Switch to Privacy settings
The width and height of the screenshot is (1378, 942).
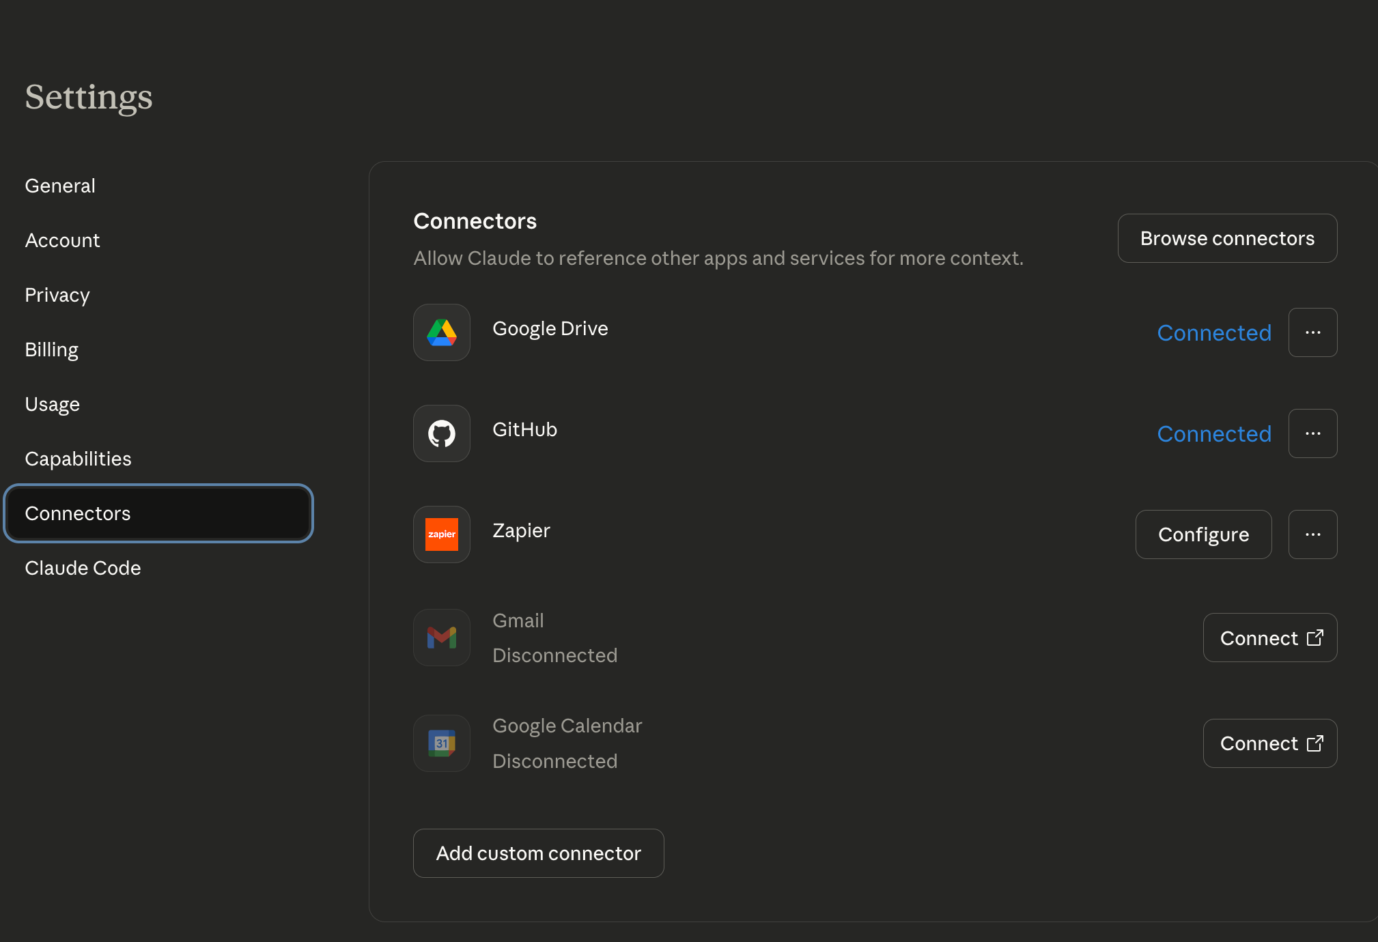(57, 295)
